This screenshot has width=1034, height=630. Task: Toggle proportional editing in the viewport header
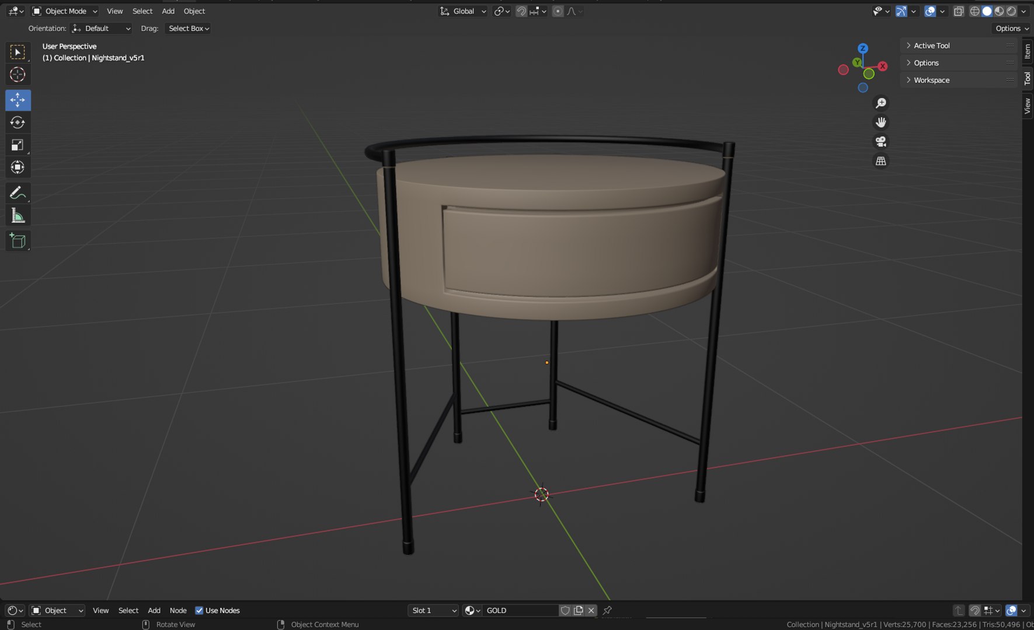coord(558,11)
